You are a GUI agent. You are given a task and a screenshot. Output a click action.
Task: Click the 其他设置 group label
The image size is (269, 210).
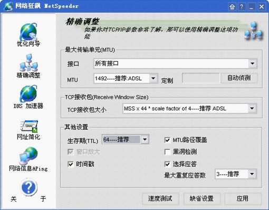76,127
